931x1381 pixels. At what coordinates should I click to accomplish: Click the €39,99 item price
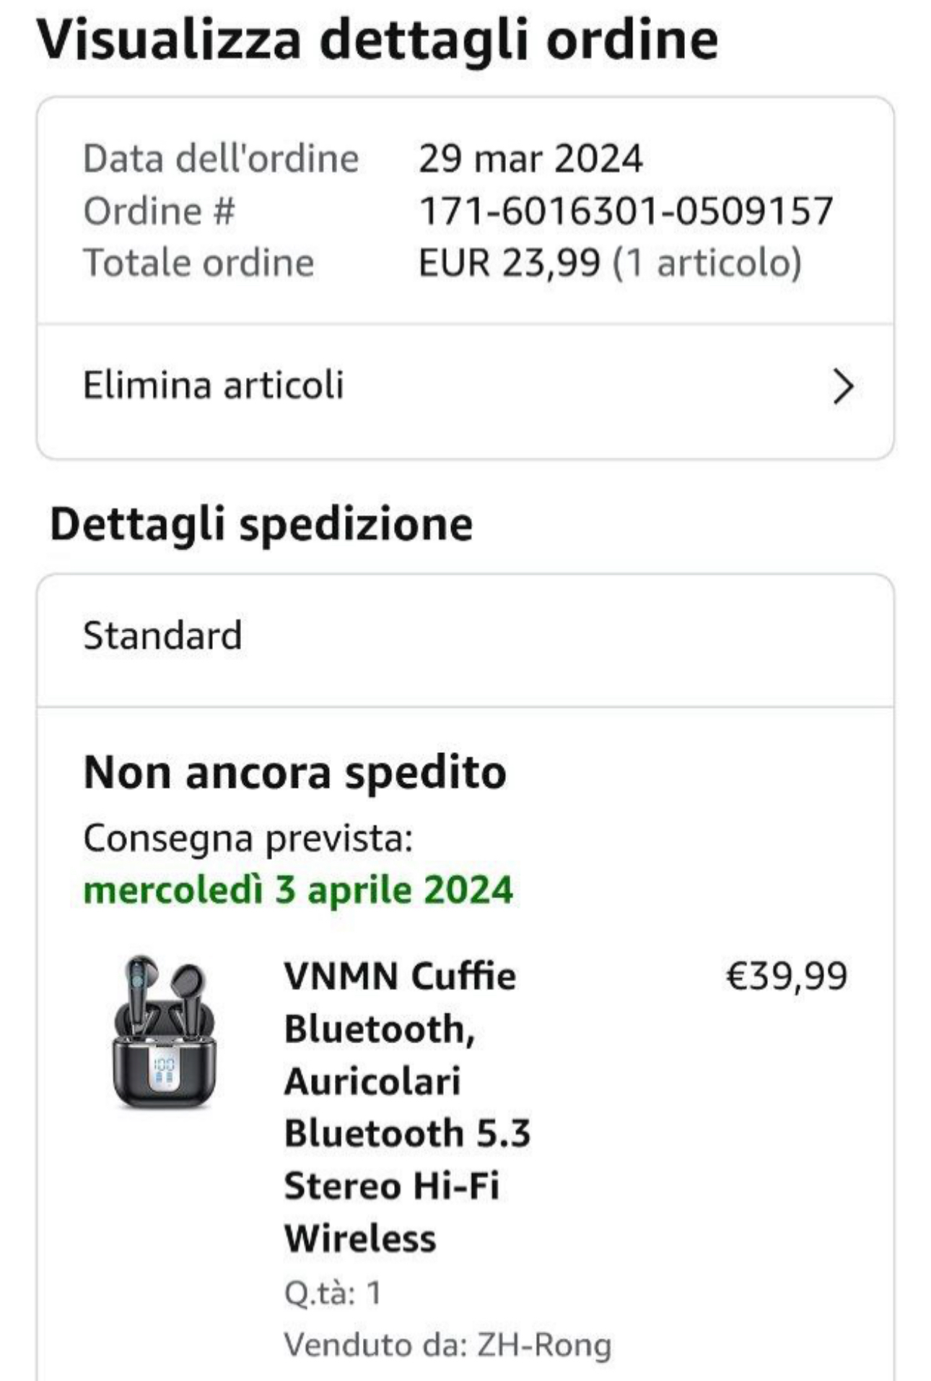point(786,976)
